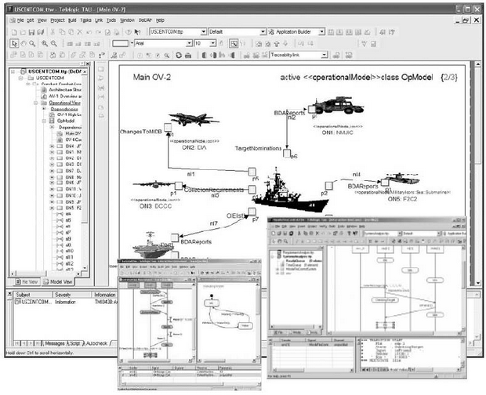
Task: Open the Project menu
Action: pos(57,19)
